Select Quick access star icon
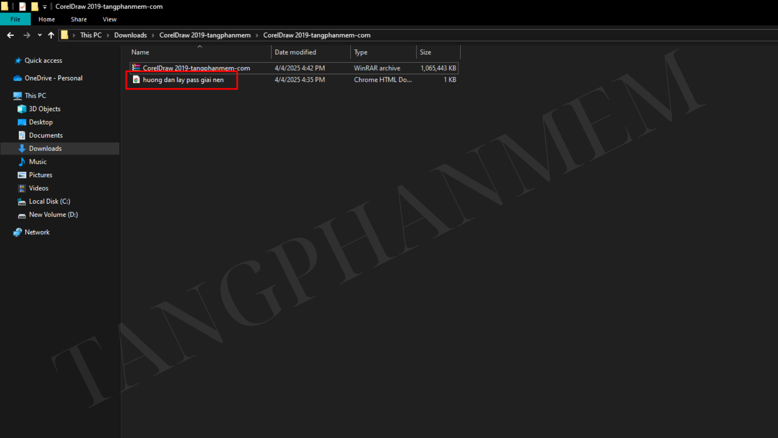778x438 pixels. (x=18, y=60)
